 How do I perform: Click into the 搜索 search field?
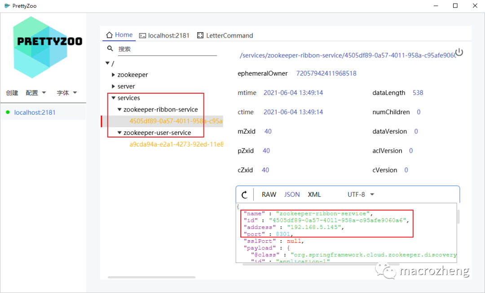pyautogui.click(x=167, y=49)
